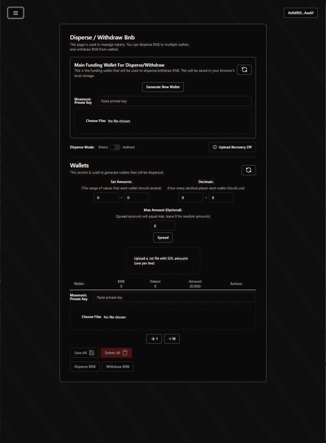Image resolution: width=326 pixels, height=443 pixels.
Task: Click Save All
Action: tap(84, 353)
